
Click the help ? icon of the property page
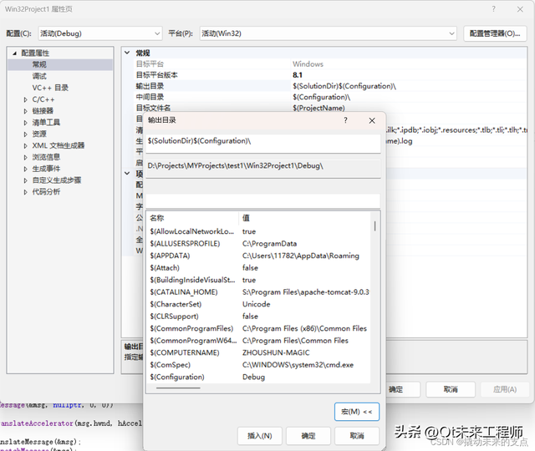pos(494,9)
